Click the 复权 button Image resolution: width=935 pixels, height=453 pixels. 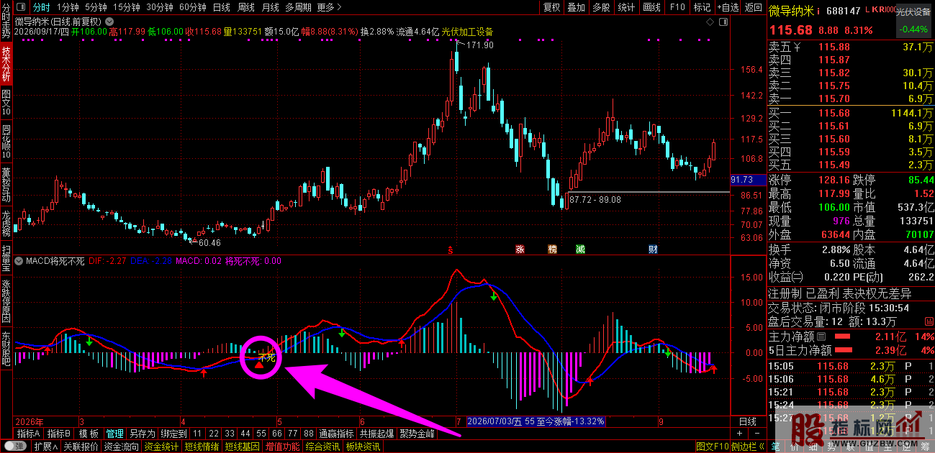[x=551, y=7]
